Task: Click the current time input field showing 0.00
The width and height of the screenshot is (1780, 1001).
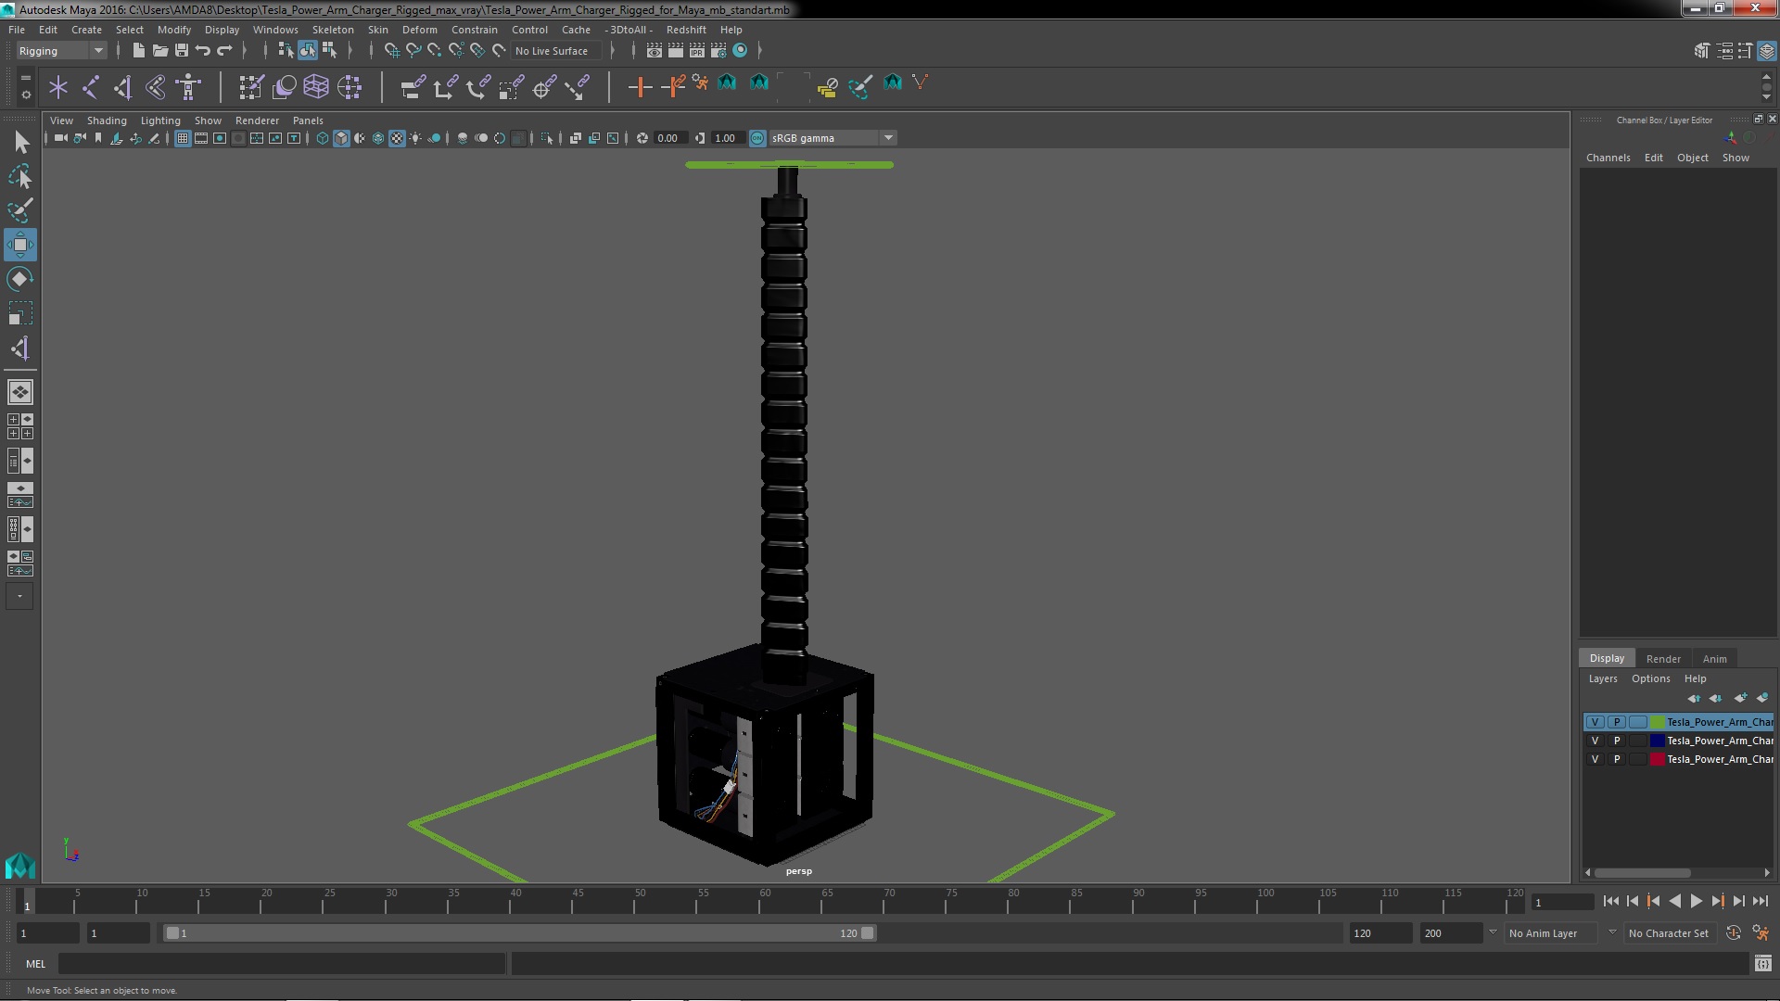Action: 668,137
